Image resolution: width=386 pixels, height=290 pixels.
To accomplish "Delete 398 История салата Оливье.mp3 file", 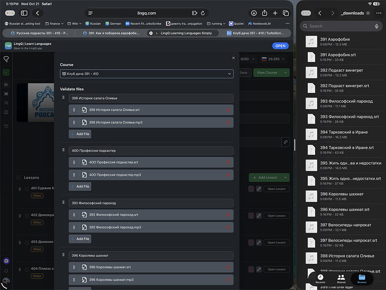I will pos(228,122).
